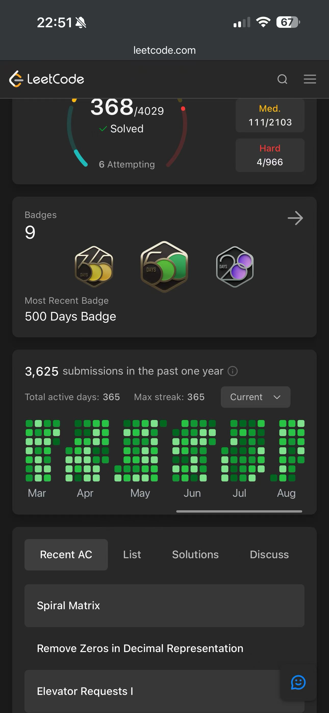This screenshot has width=329, height=713.
Task: Tap the heatmap horizontal scrollbar
Action: [x=239, y=511]
